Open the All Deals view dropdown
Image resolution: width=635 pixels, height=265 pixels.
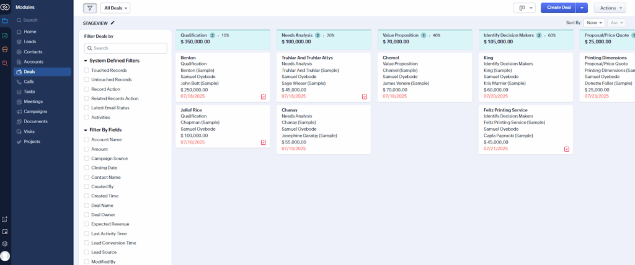(x=115, y=8)
